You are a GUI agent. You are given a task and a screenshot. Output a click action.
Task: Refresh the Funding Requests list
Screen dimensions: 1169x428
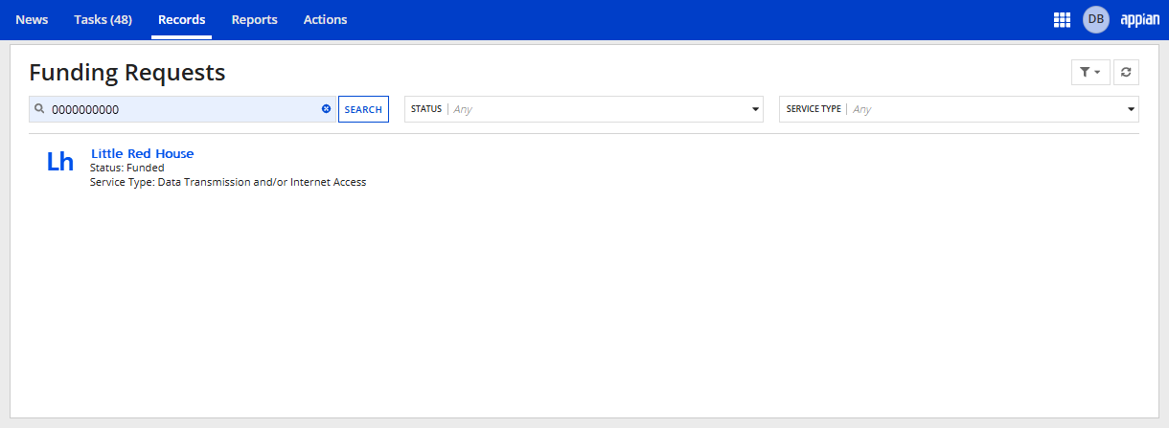tap(1126, 72)
